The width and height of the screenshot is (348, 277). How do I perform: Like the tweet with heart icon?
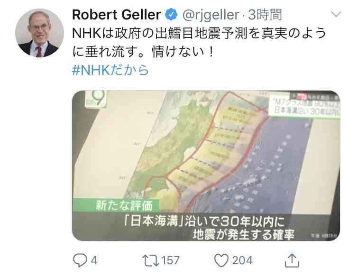221,260
